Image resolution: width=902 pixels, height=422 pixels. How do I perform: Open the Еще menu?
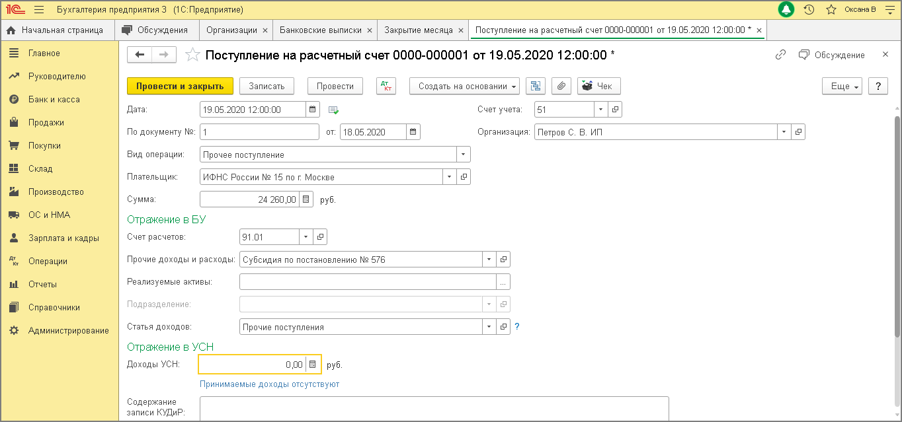click(x=842, y=87)
